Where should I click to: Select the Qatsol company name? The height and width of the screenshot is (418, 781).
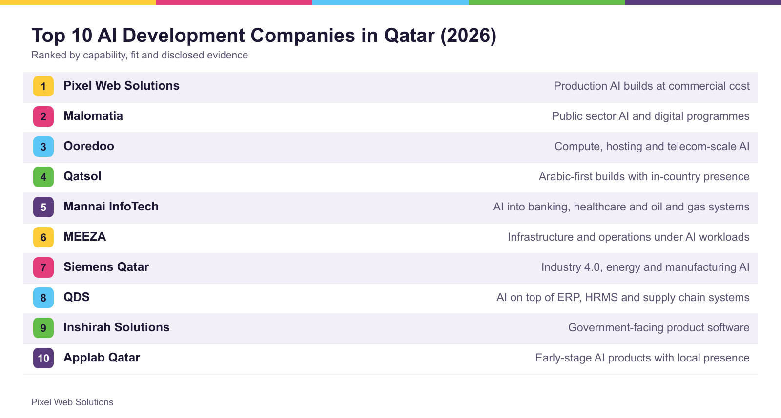tap(82, 176)
